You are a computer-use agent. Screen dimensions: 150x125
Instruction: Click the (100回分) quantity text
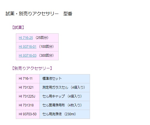(x=46, y=47)
